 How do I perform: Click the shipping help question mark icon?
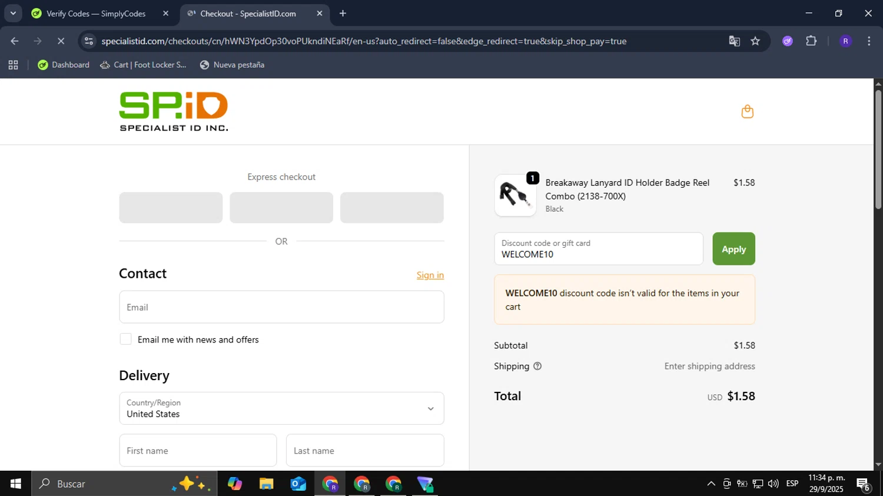tap(537, 366)
